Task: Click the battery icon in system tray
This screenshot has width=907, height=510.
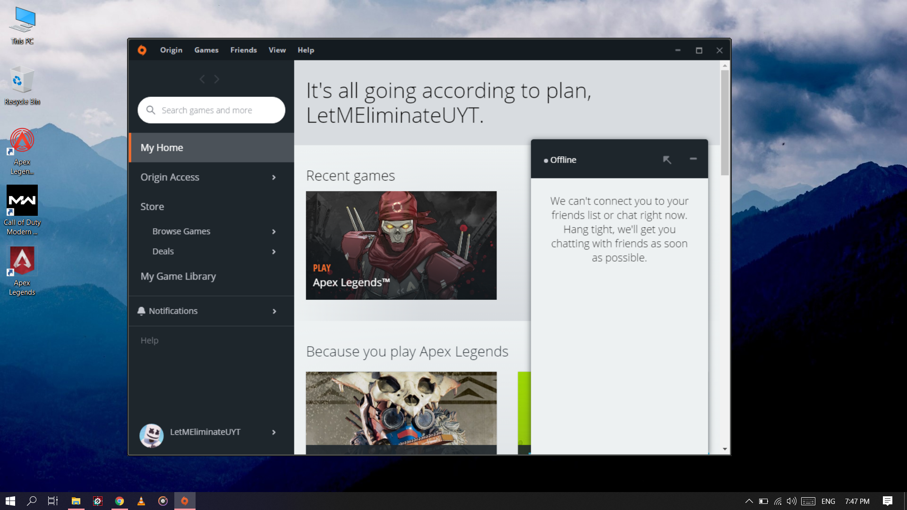Action: (763, 501)
